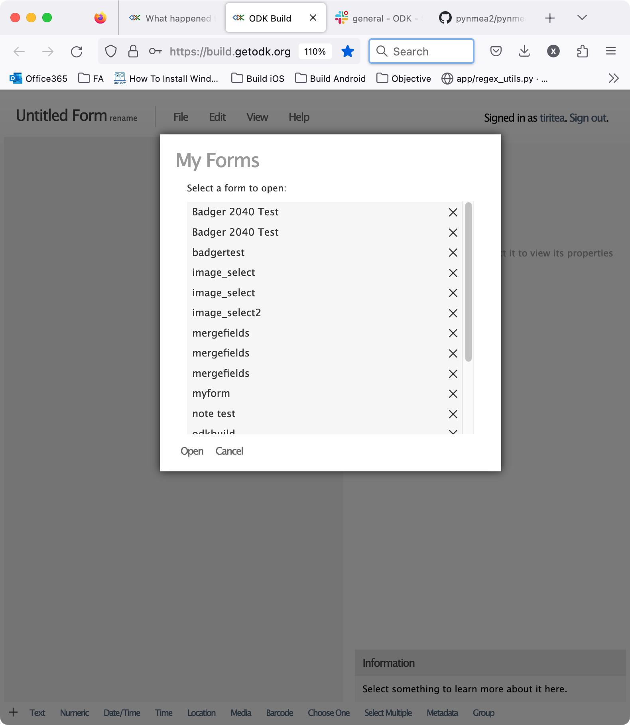Image resolution: width=630 pixels, height=725 pixels.
Task: Expand the list all tabs chevron
Action: pos(582,18)
